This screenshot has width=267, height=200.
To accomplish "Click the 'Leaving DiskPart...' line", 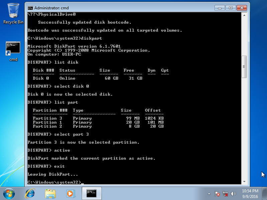I will click(x=53, y=174).
